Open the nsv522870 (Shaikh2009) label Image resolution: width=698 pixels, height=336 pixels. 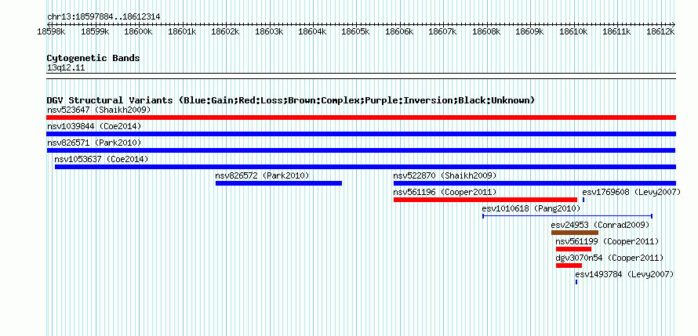[x=445, y=175]
